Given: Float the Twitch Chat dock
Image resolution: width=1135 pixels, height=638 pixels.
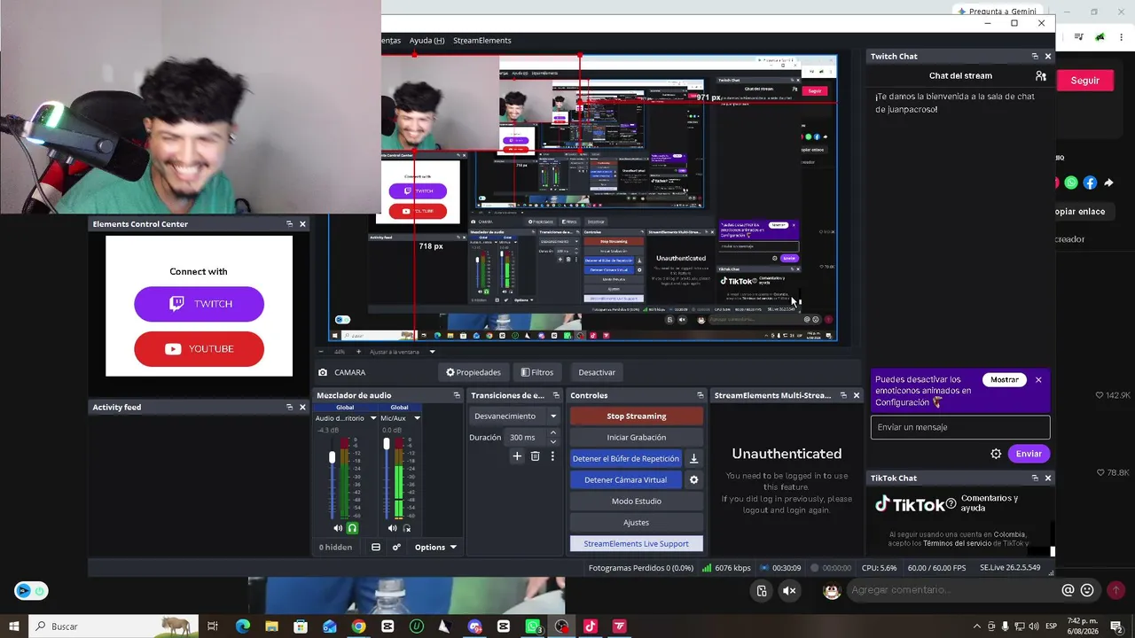Looking at the screenshot, I should click(x=1035, y=56).
